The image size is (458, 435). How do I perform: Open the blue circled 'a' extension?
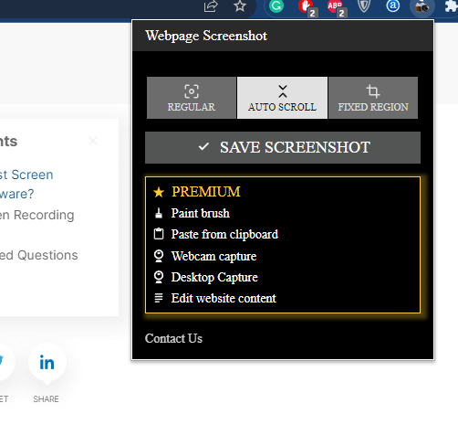[392, 6]
